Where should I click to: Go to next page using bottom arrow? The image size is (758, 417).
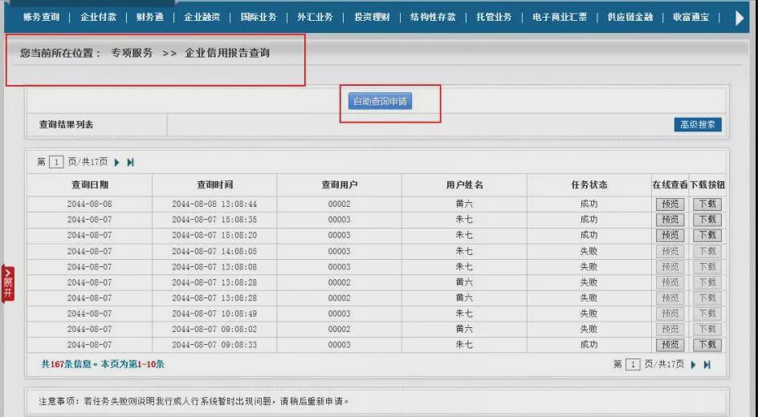(x=693, y=365)
